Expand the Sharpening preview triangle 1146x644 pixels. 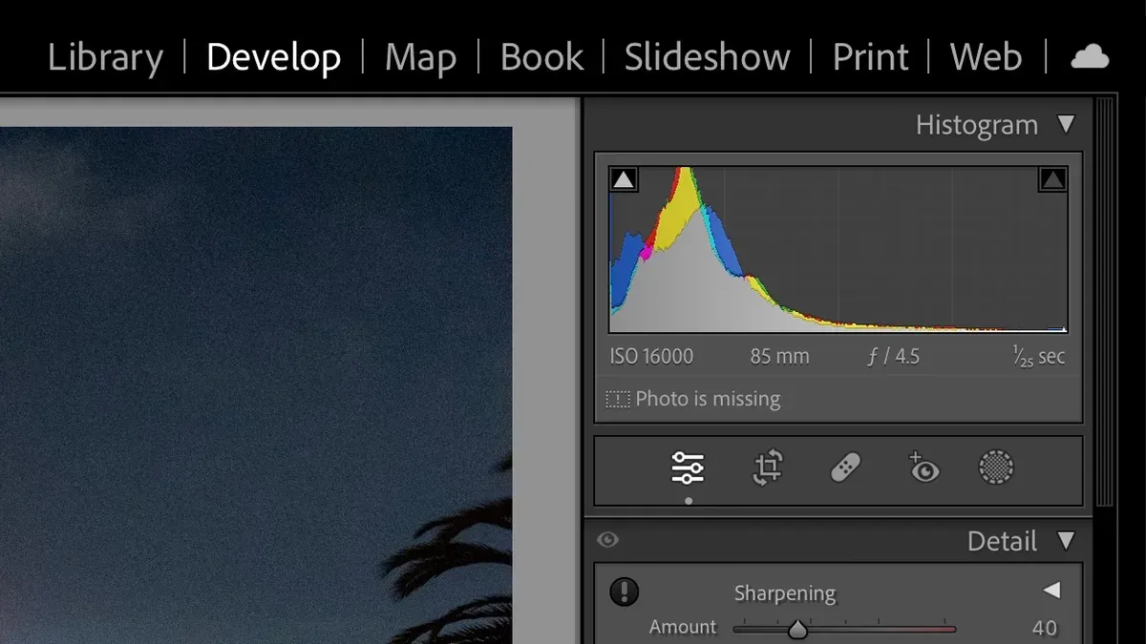[1051, 591]
